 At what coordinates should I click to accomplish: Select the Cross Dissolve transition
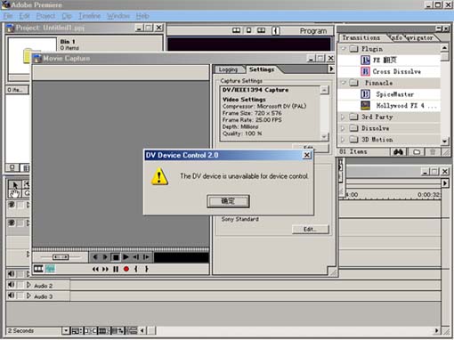point(396,71)
